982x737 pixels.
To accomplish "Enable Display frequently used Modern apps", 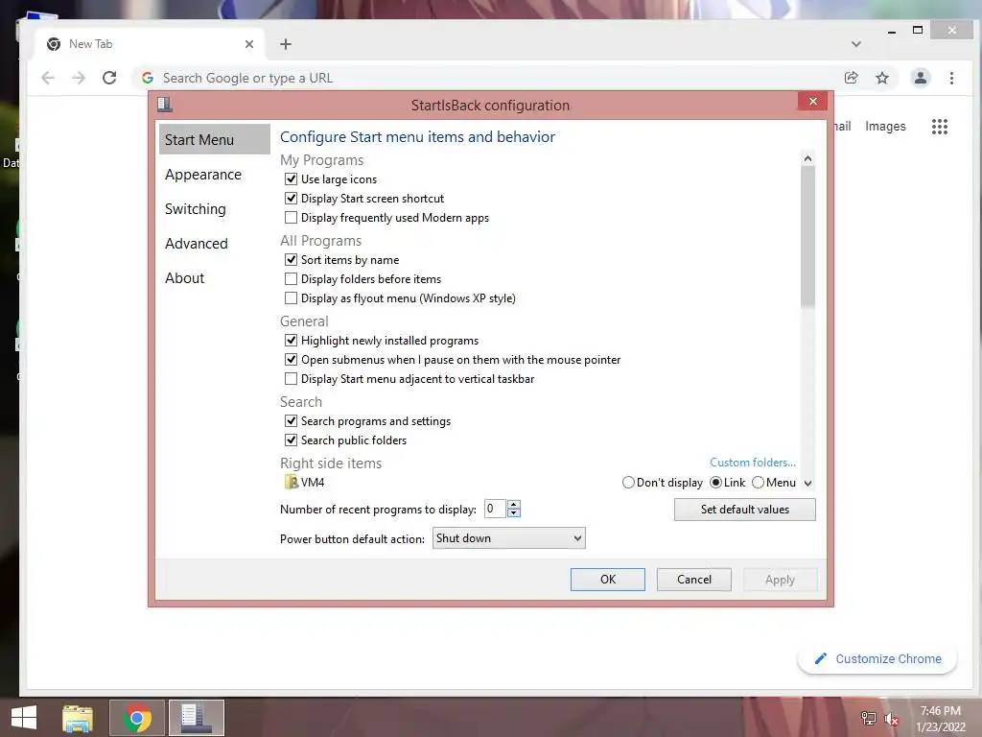I will [291, 218].
